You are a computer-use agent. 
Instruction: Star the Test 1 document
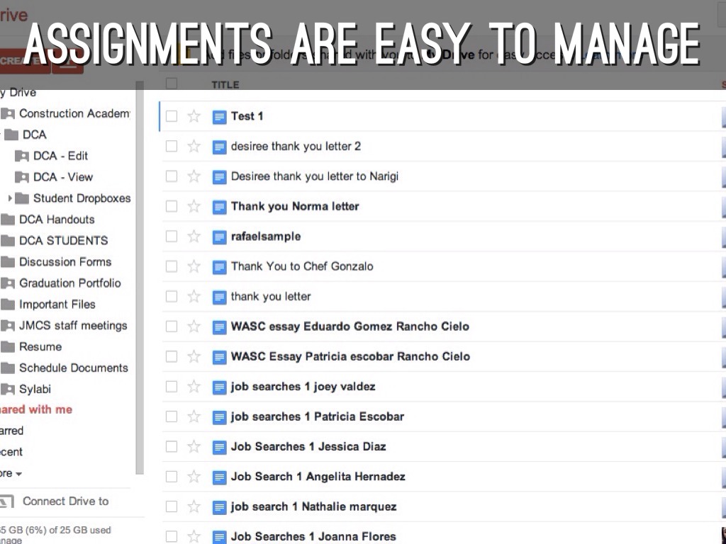[194, 116]
